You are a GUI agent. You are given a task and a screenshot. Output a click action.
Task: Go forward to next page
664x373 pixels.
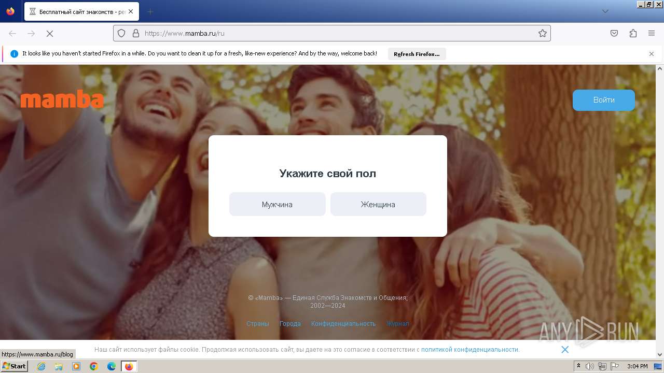tap(31, 33)
